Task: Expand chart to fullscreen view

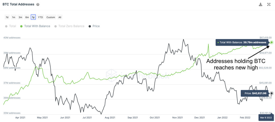Action: [269, 4]
